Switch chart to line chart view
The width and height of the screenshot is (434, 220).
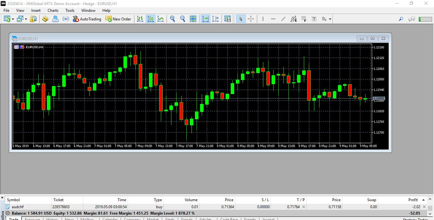click(161, 19)
